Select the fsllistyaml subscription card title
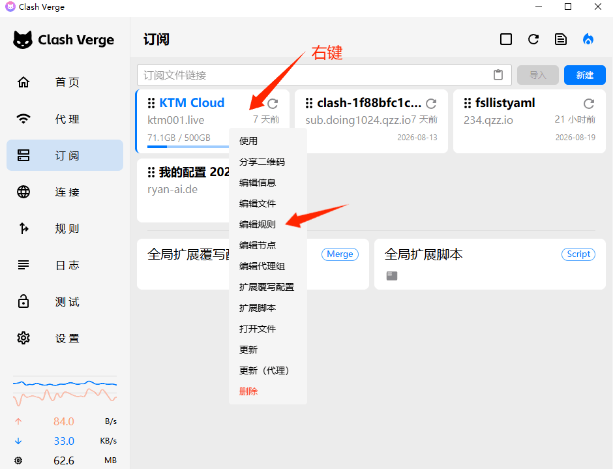Viewport: 613px width, 469px height. click(x=505, y=103)
